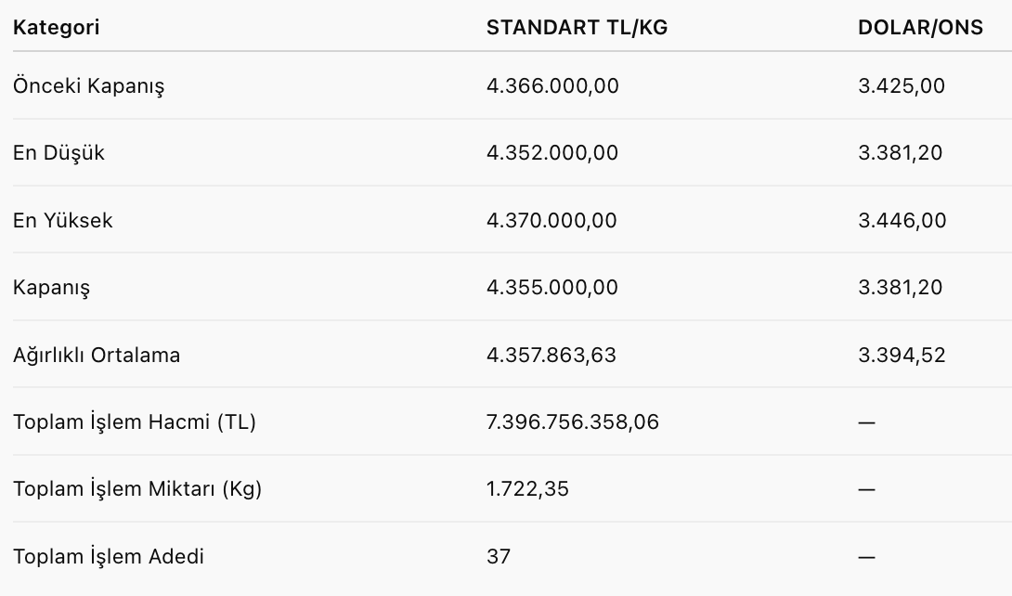This screenshot has width=1012, height=596.
Task: Click the Toplam İşlem Miktarı (Kg) label
Action: [x=137, y=489]
